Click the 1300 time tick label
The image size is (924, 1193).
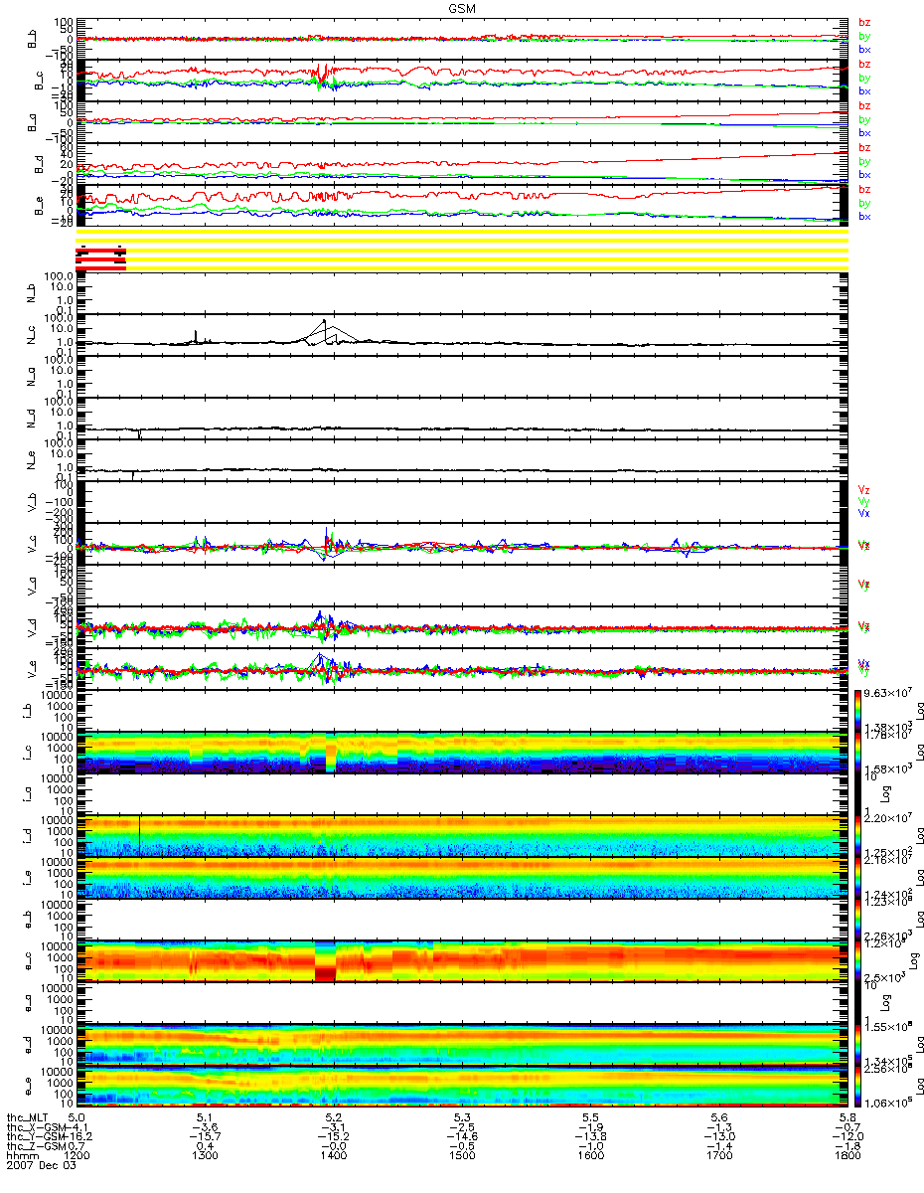(205, 1157)
